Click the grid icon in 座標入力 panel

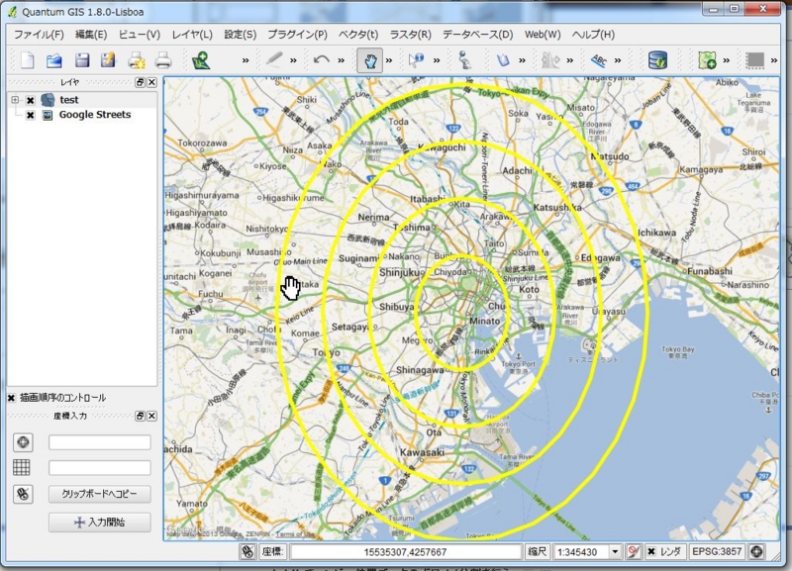pyautogui.click(x=21, y=467)
